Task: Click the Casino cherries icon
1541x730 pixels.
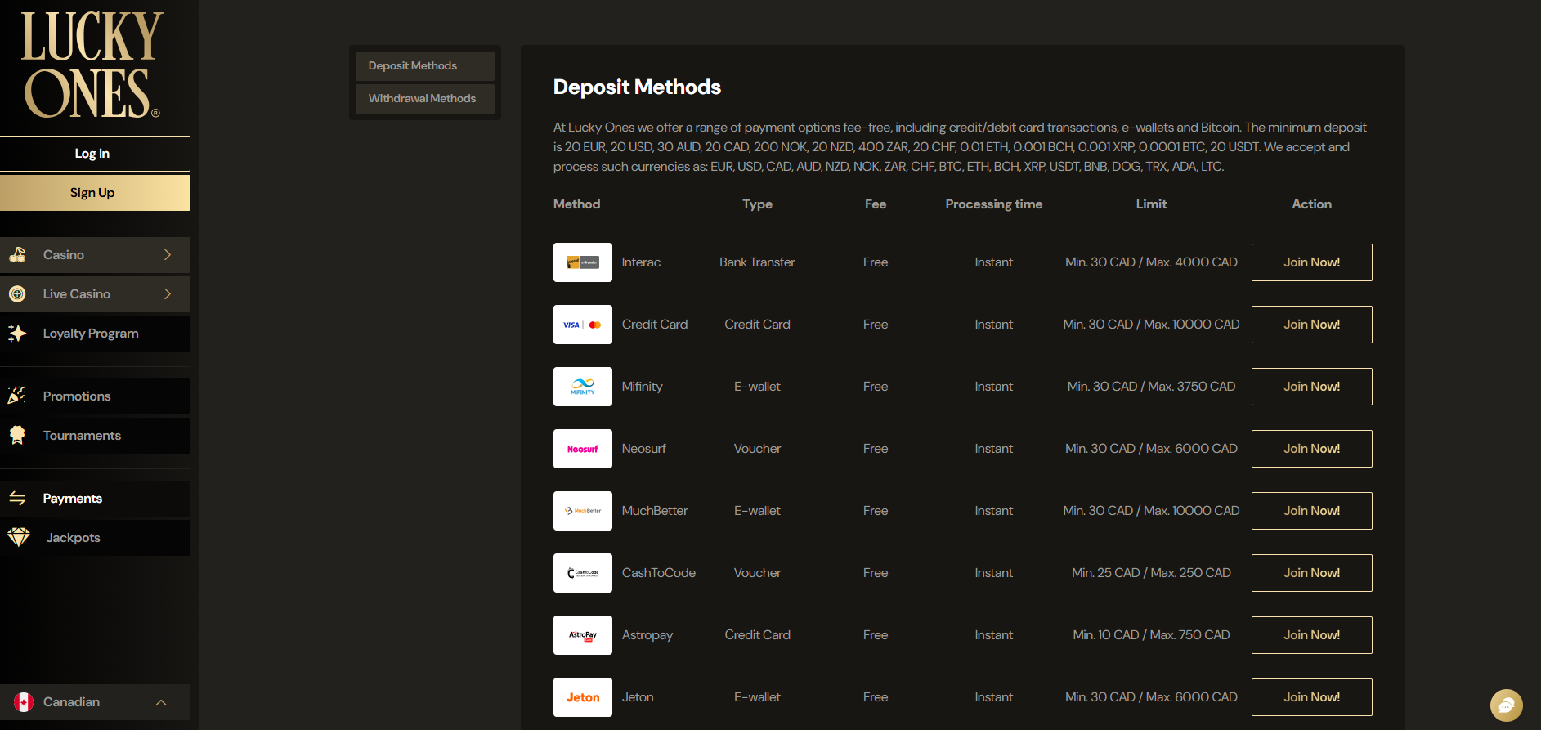Action: pos(17,255)
